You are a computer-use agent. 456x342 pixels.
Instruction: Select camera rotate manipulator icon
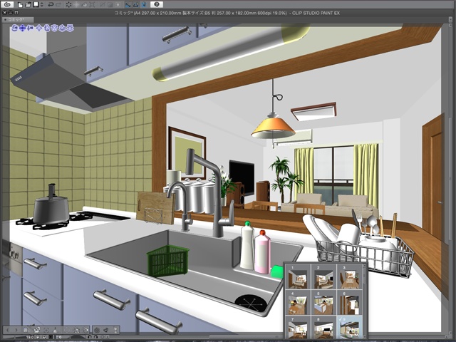click(15, 28)
